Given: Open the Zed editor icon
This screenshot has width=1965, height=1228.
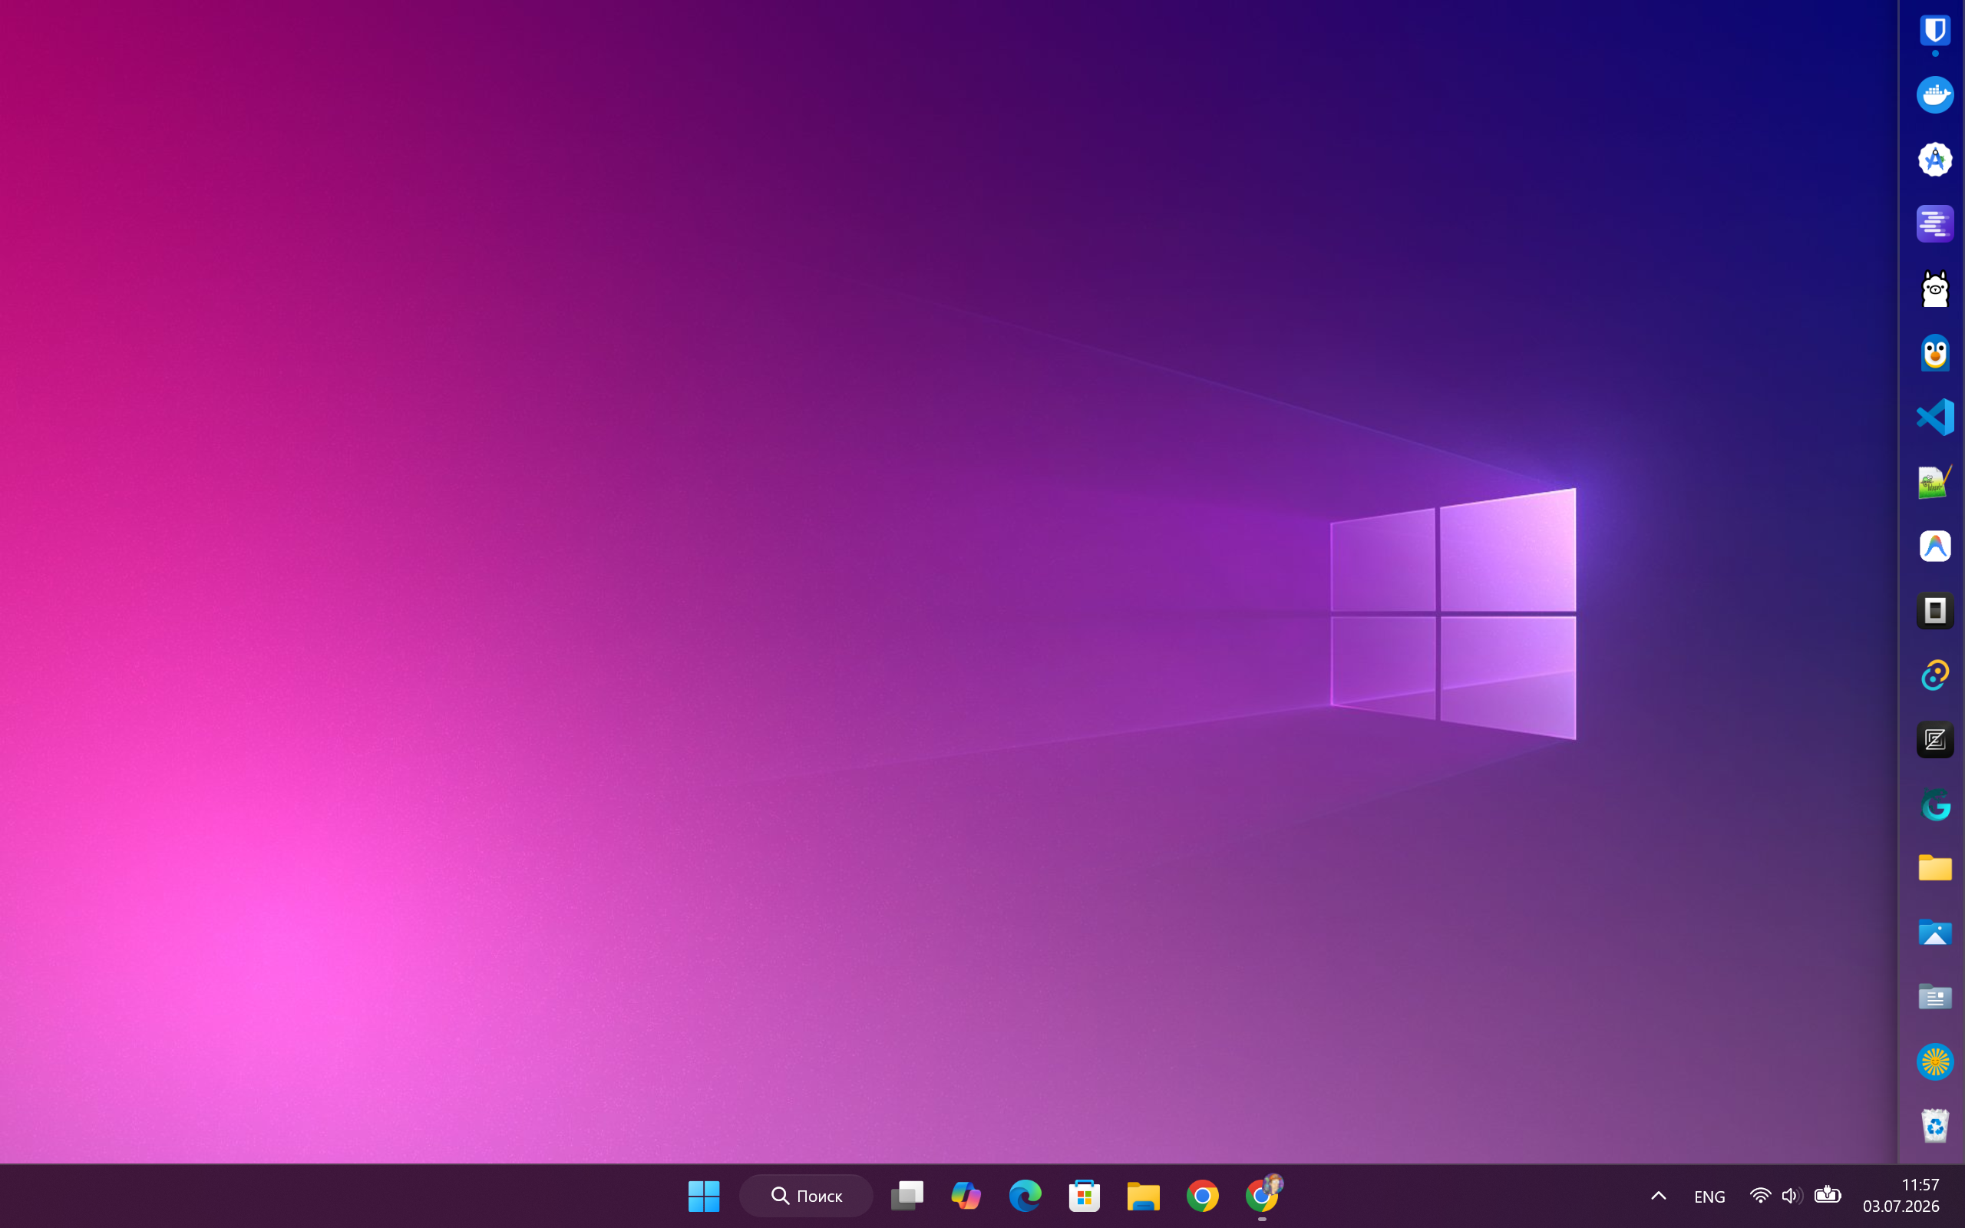Looking at the screenshot, I should (1935, 740).
